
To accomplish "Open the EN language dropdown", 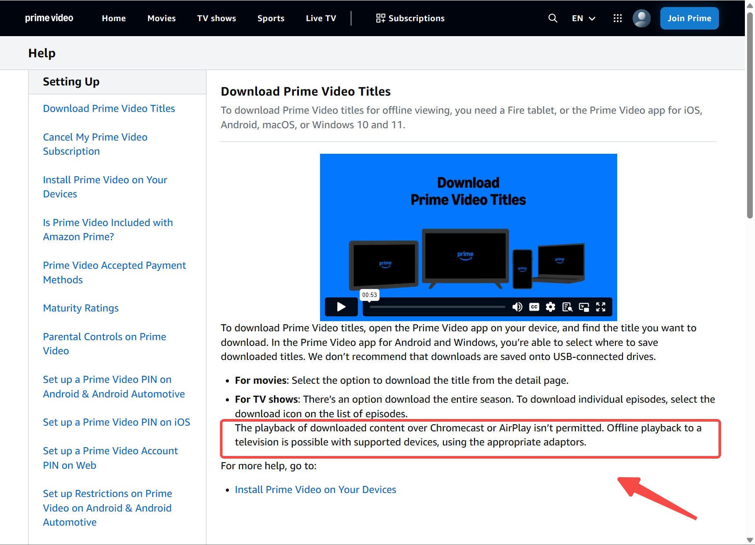I will point(583,18).
